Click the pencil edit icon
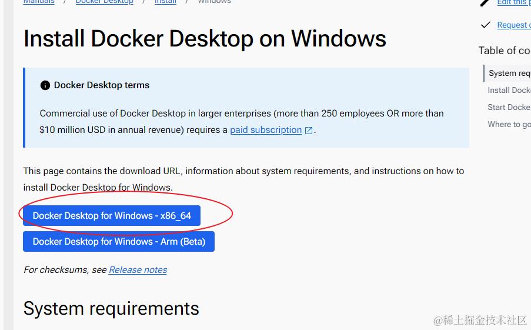Image resolution: width=531 pixels, height=330 pixels. tap(485, 2)
